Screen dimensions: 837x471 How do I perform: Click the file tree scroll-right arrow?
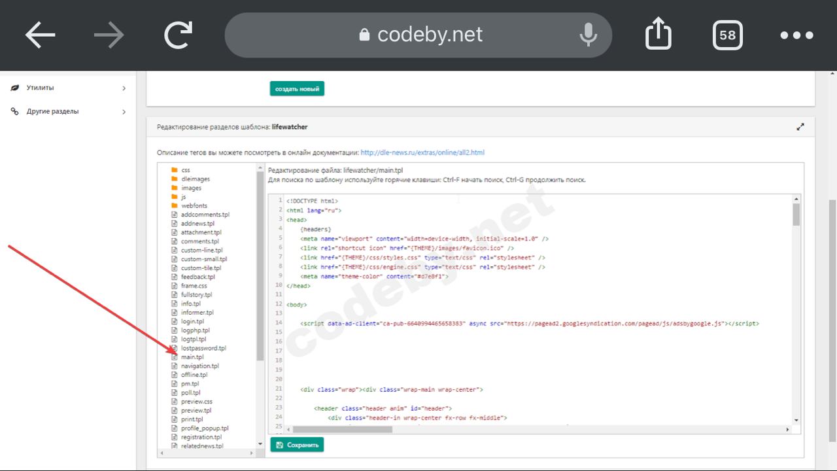tap(252, 453)
